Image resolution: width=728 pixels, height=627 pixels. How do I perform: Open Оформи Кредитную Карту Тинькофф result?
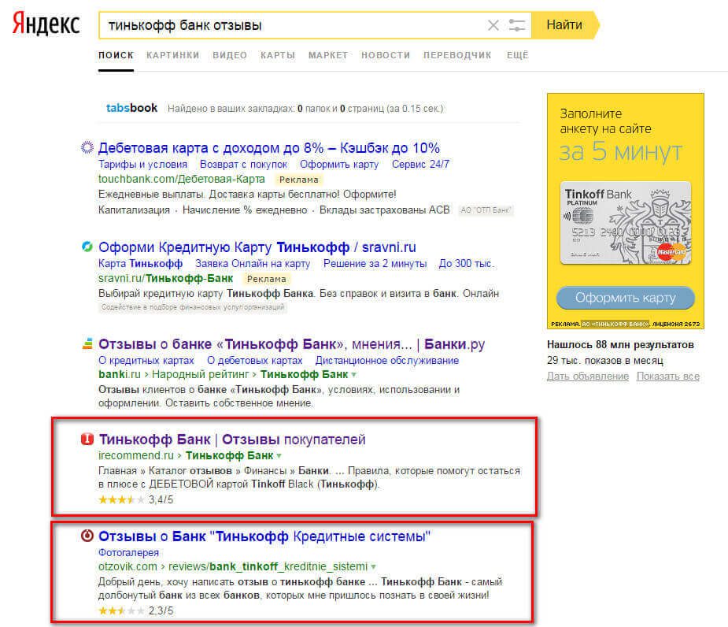(x=257, y=247)
